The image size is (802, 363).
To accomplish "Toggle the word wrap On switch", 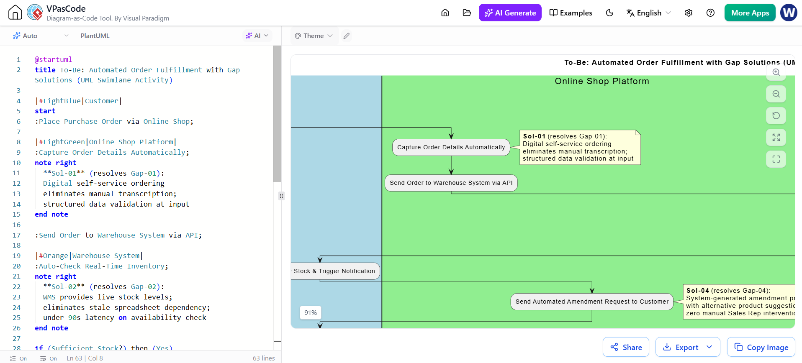I will coord(49,358).
